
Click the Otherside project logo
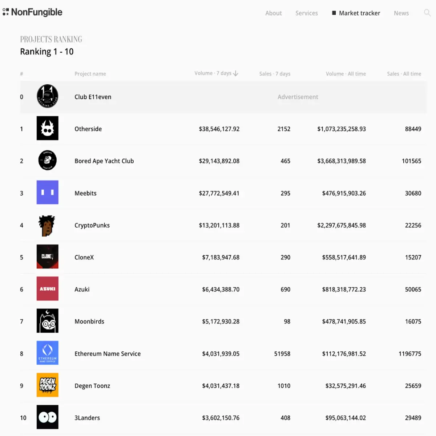[x=48, y=128]
